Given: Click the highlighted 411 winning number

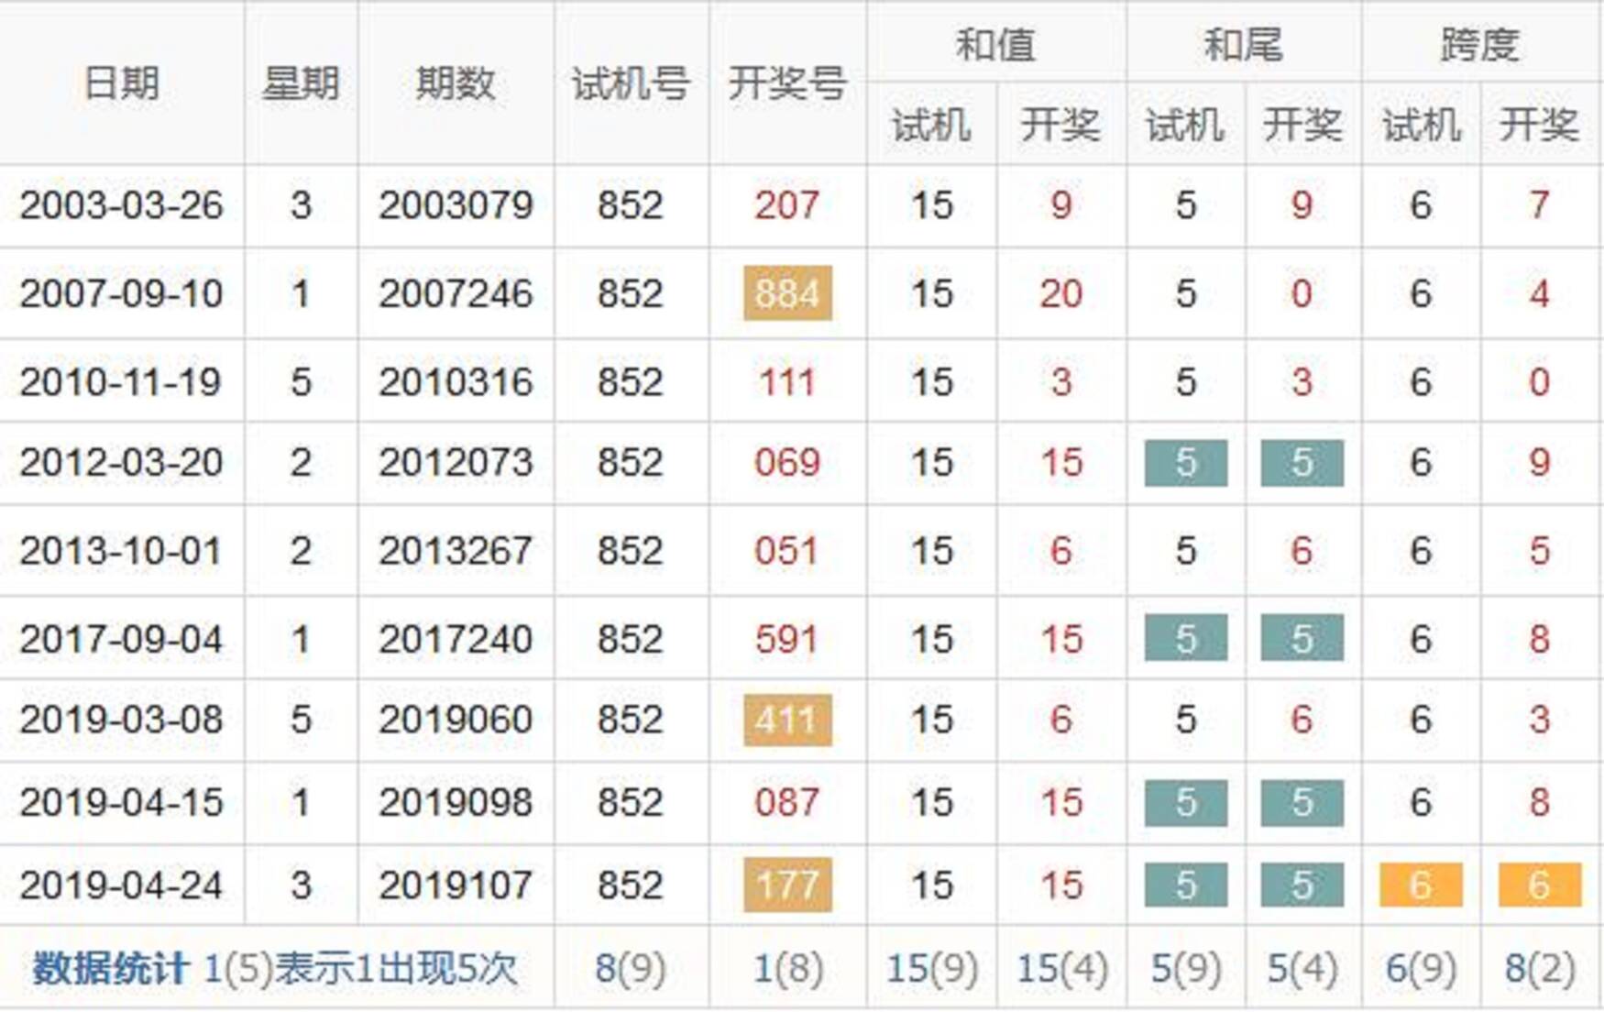Looking at the screenshot, I should point(787,720).
